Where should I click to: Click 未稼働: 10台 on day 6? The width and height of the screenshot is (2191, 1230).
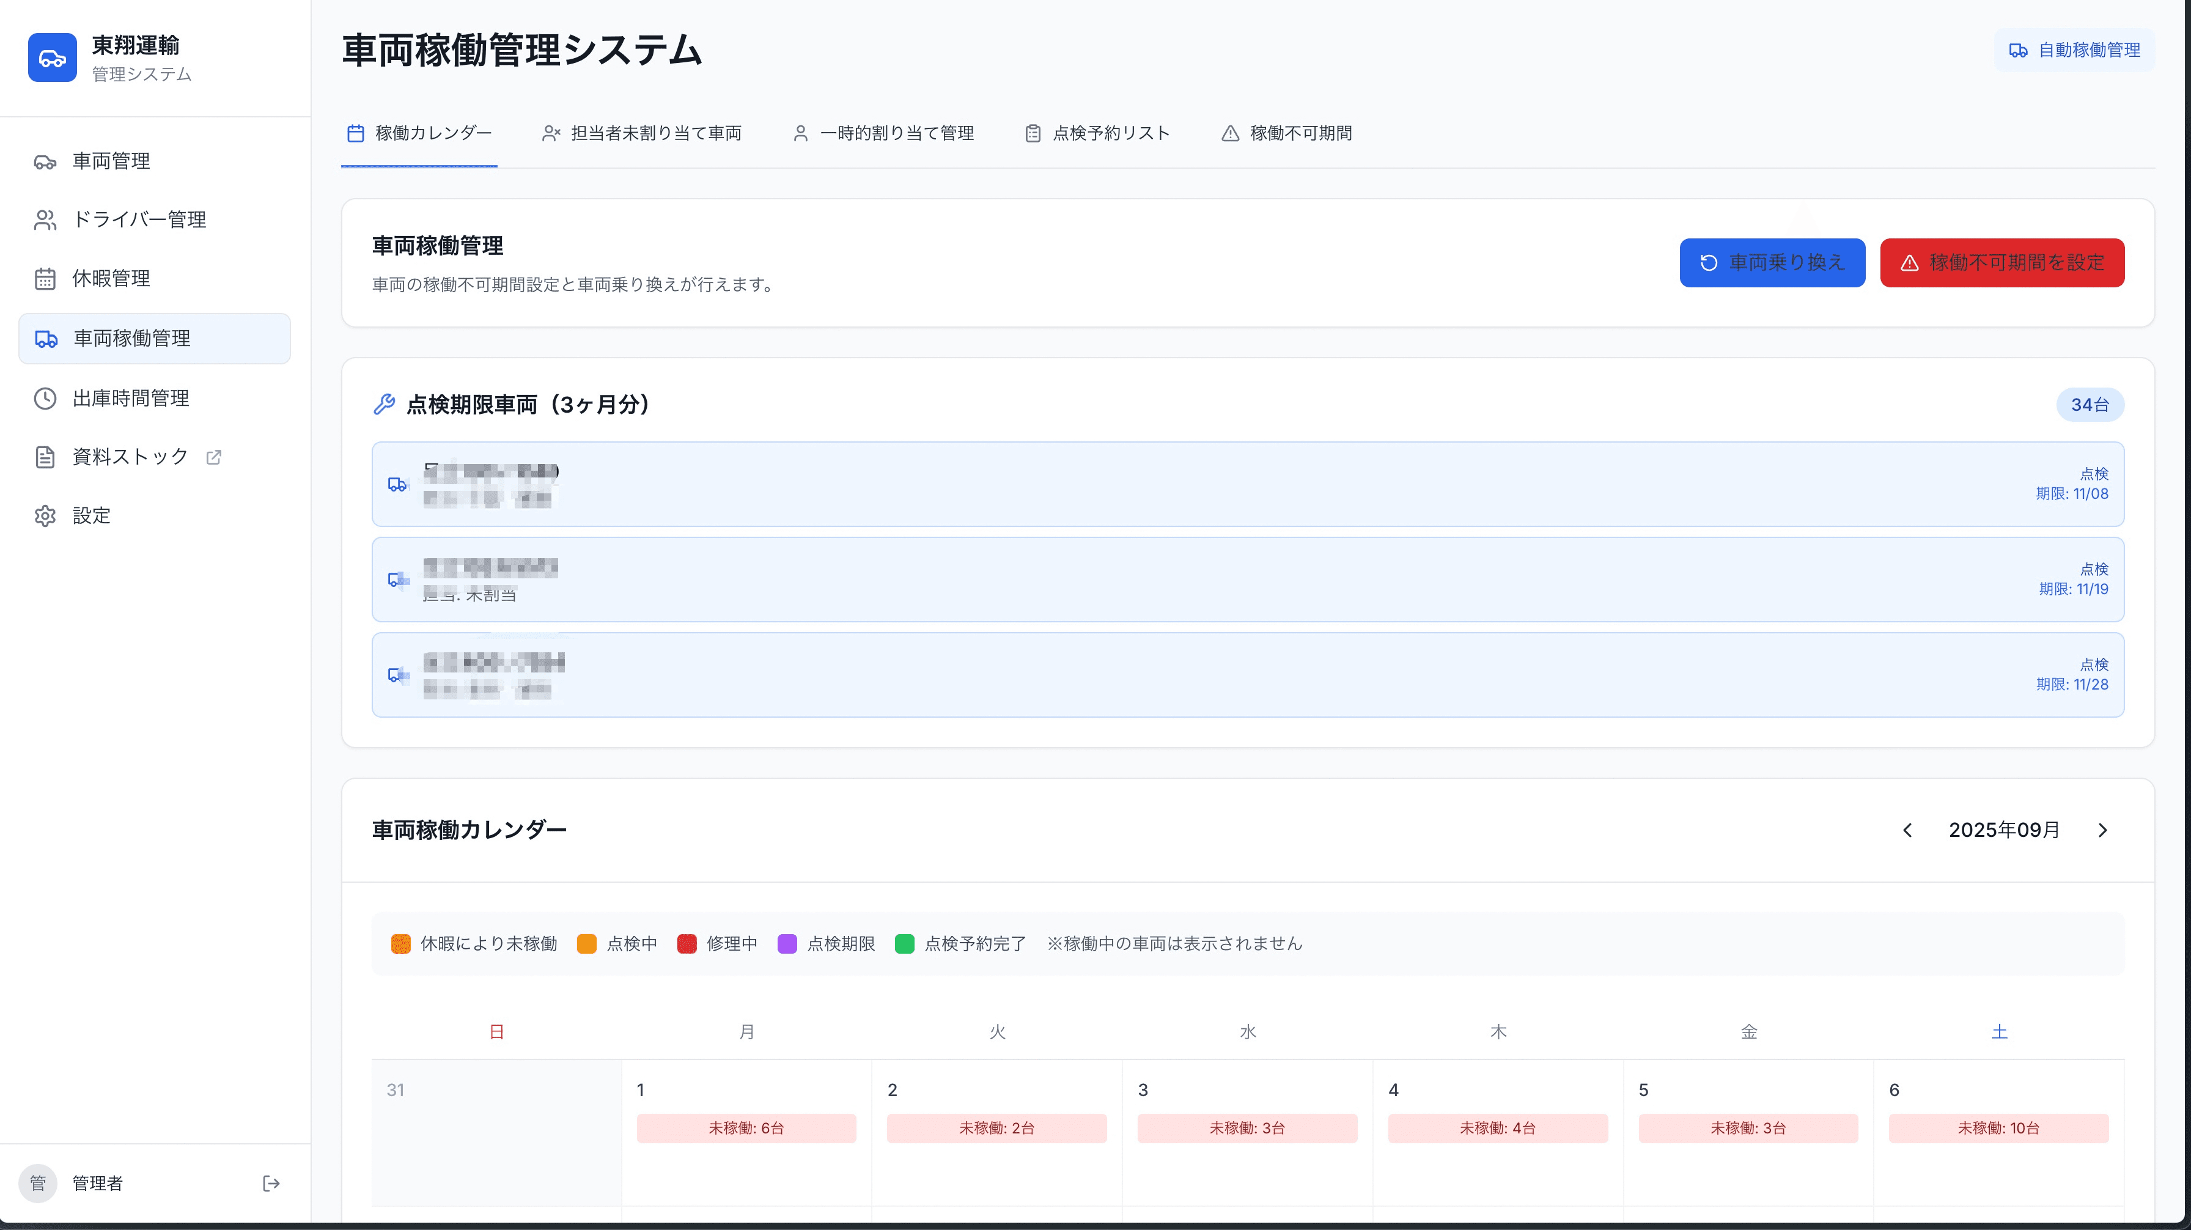(x=1999, y=1129)
